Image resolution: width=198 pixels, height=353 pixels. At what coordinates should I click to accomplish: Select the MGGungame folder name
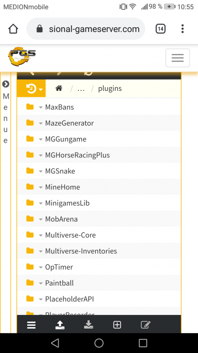pyautogui.click(x=66, y=139)
